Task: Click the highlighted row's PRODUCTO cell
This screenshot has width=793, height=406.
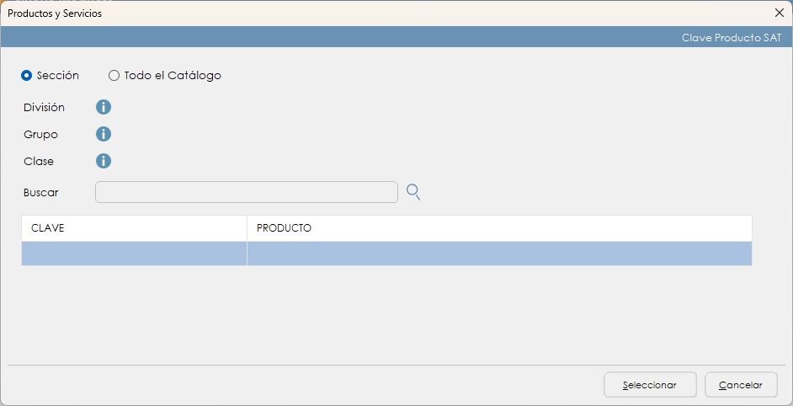Action: pyautogui.click(x=498, y=254)
